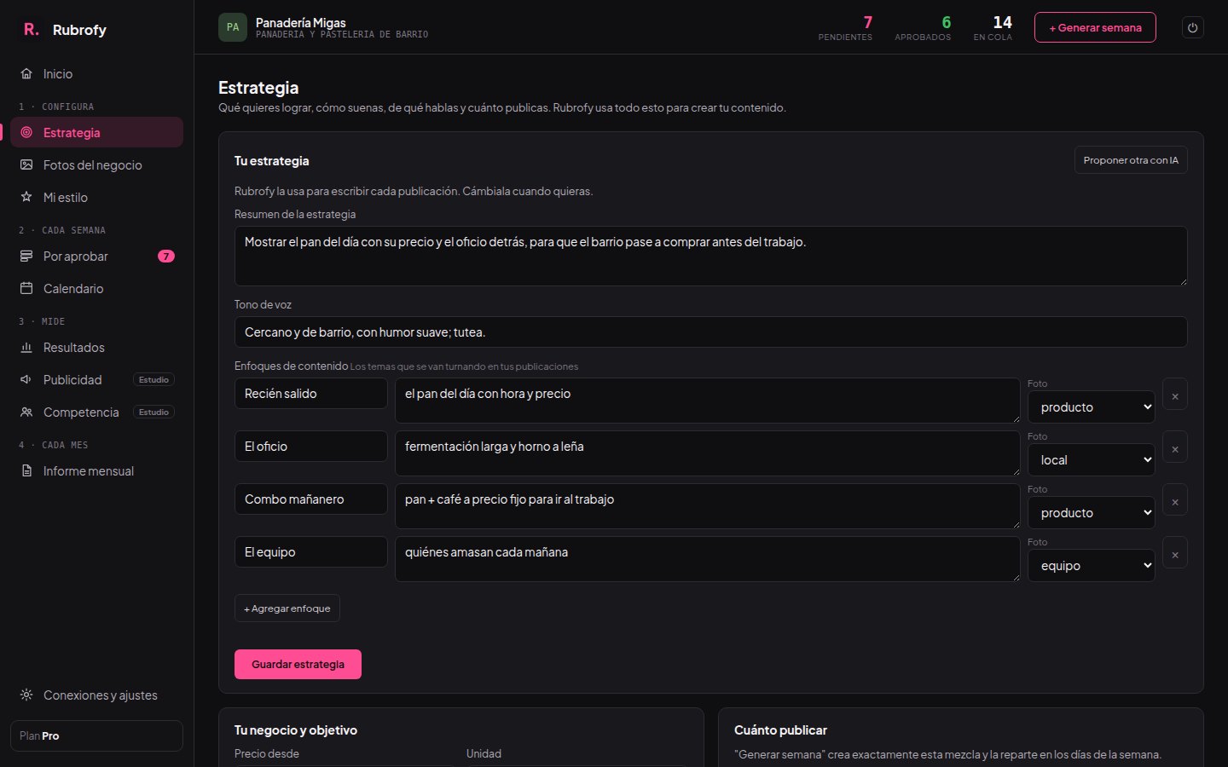Edit the El equipo name field

click(x=311, y=552)
